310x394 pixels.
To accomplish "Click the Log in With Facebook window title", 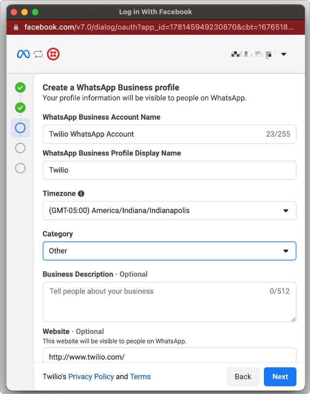I will 156,12.
